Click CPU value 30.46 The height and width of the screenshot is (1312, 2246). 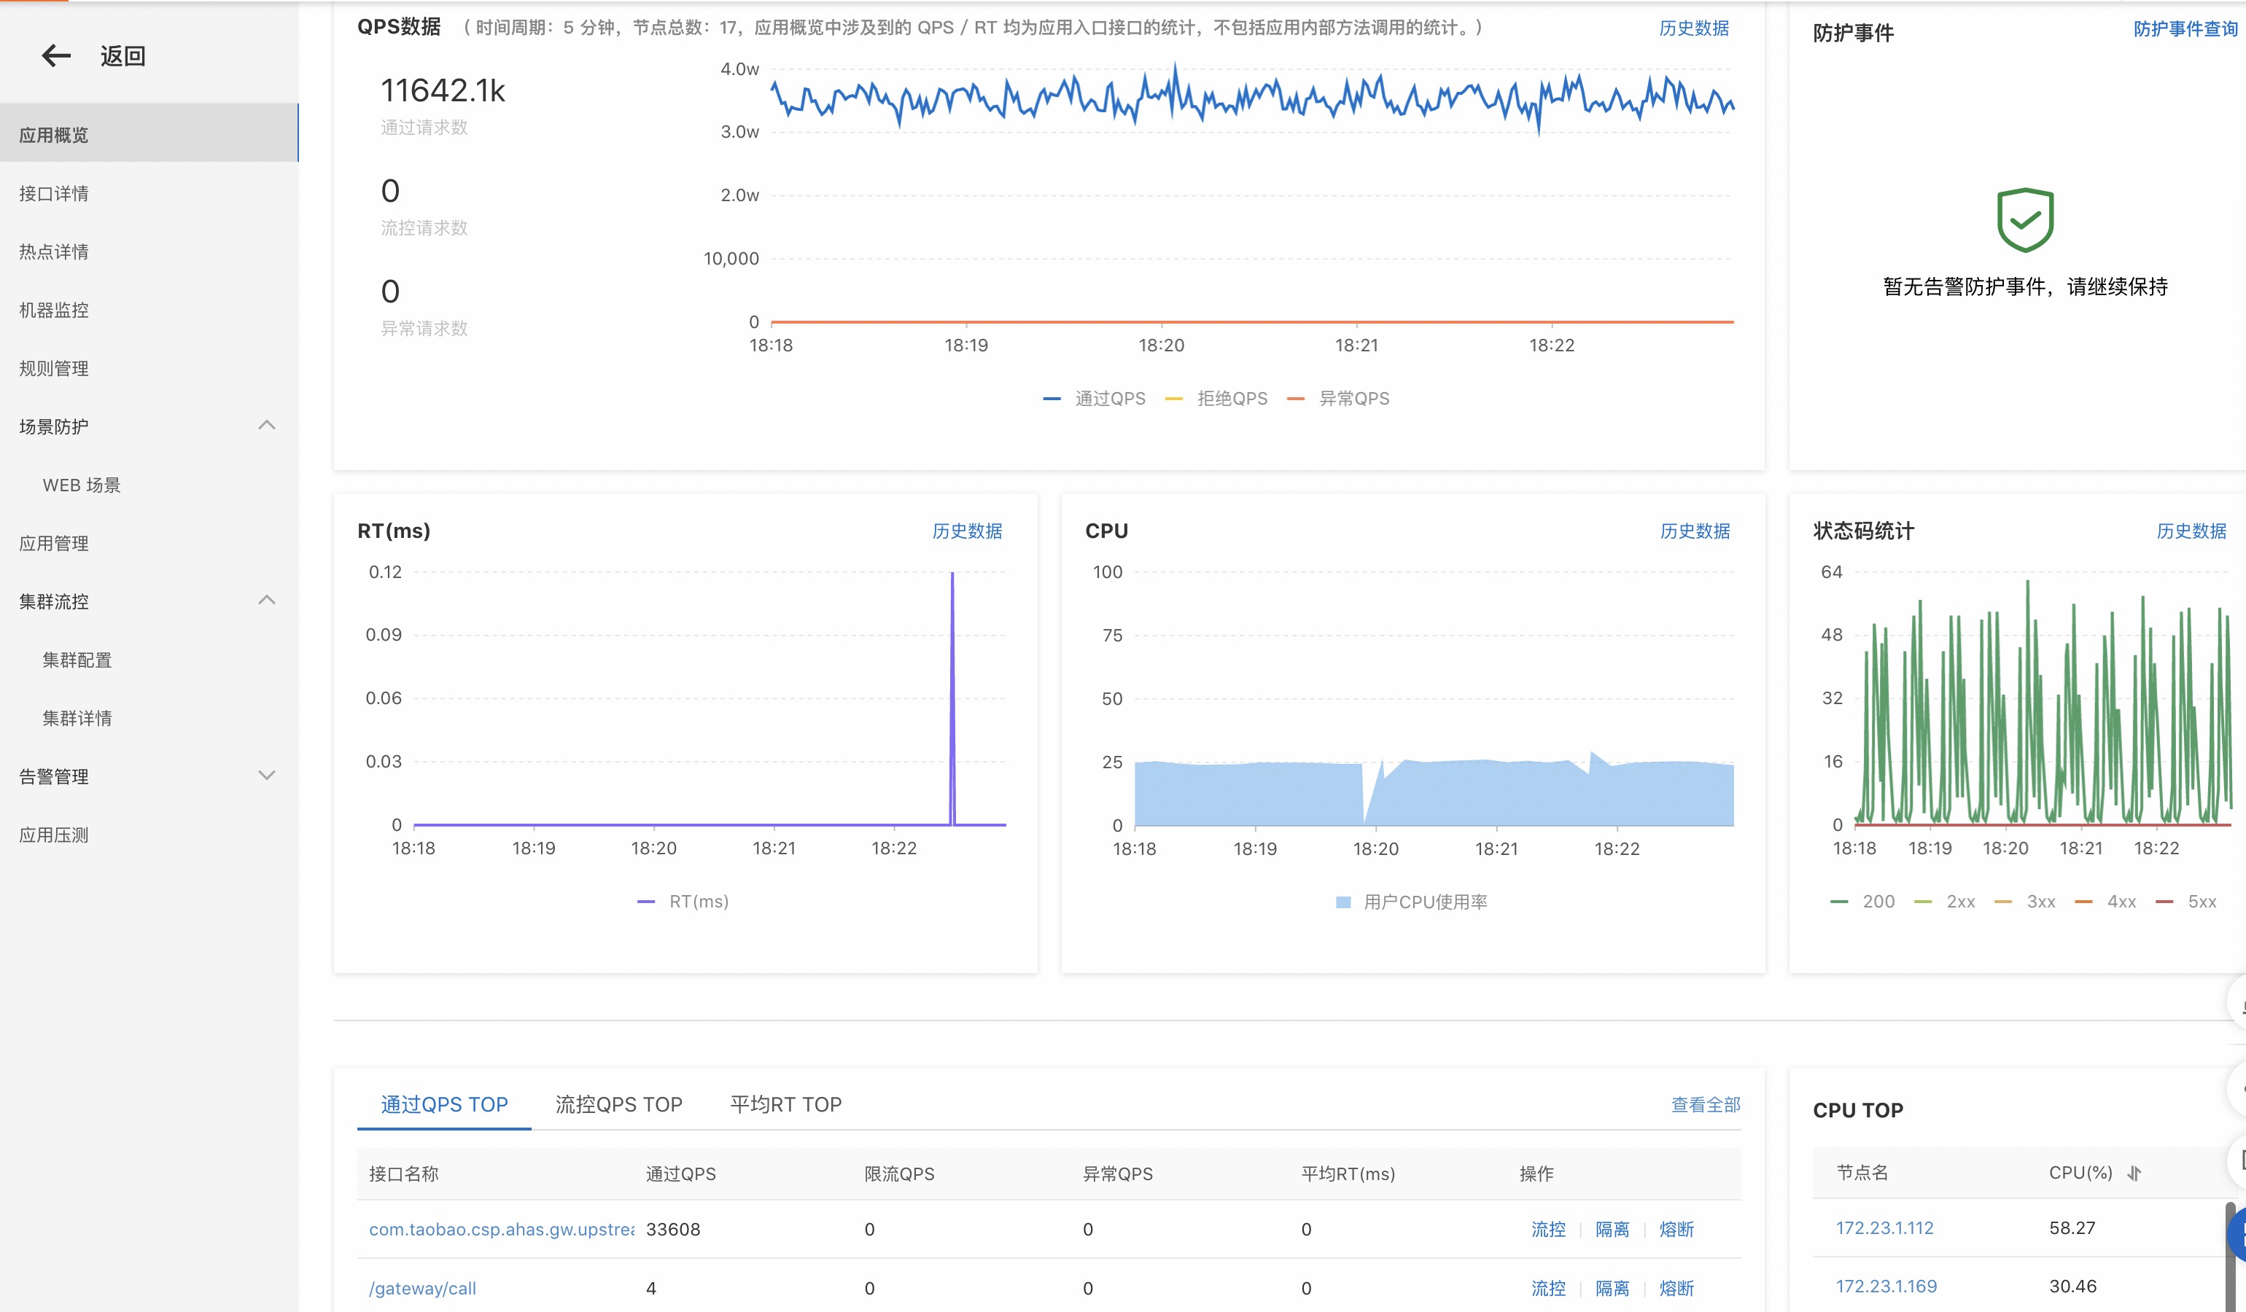pos(2073,1286)
